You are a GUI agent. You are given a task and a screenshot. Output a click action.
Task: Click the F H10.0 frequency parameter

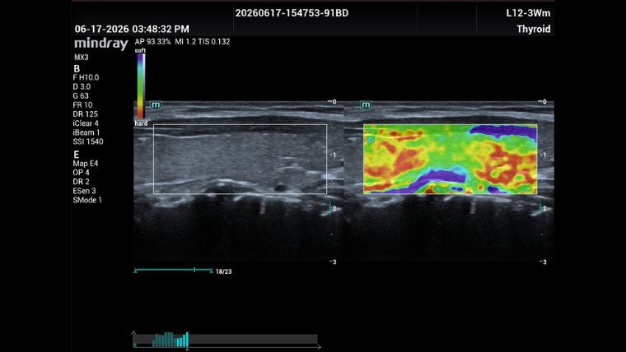point(86,78)
